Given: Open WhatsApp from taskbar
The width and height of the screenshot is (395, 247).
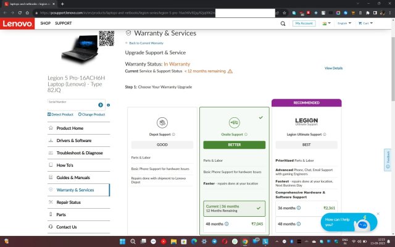Looking at the screenshot, I should (235, 241).
